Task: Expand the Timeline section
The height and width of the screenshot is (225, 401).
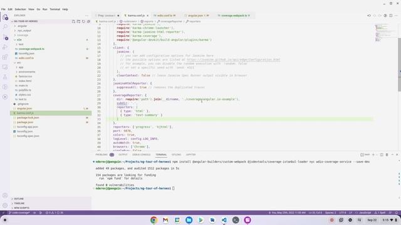Action: point(51,203)
